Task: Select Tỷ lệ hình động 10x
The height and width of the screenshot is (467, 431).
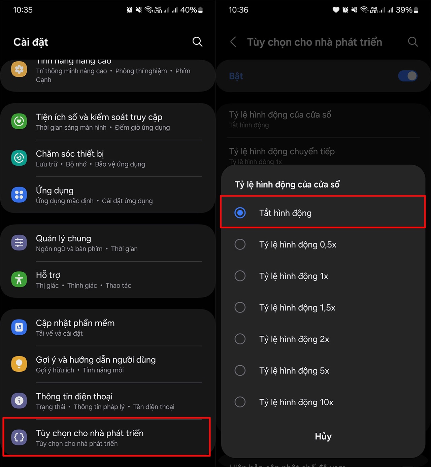Action: 323,402
